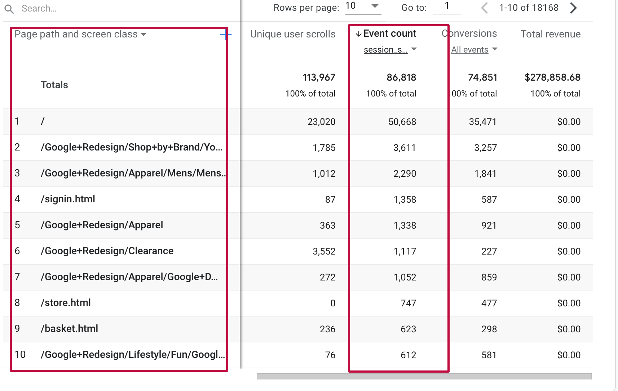Click the Go to page number field
The image size is (618, 391).
coord(447,6)
